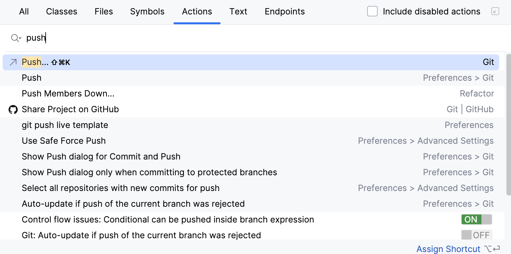Screen dimensions: 511x254
Task: Select Show Push dialog for Commit and Push
Action: tap(101, 156)
